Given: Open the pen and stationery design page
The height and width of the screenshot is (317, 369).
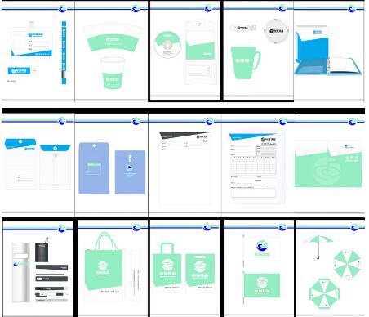Looking at the screenshot, I should click(38, 268).
